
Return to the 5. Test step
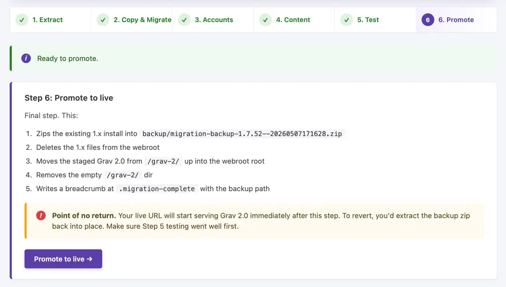click(x=376, y=20)
